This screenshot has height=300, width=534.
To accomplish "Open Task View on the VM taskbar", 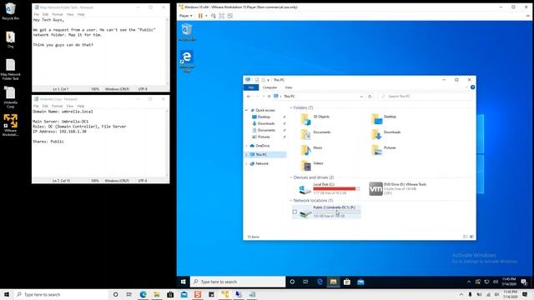I will 305,282.
